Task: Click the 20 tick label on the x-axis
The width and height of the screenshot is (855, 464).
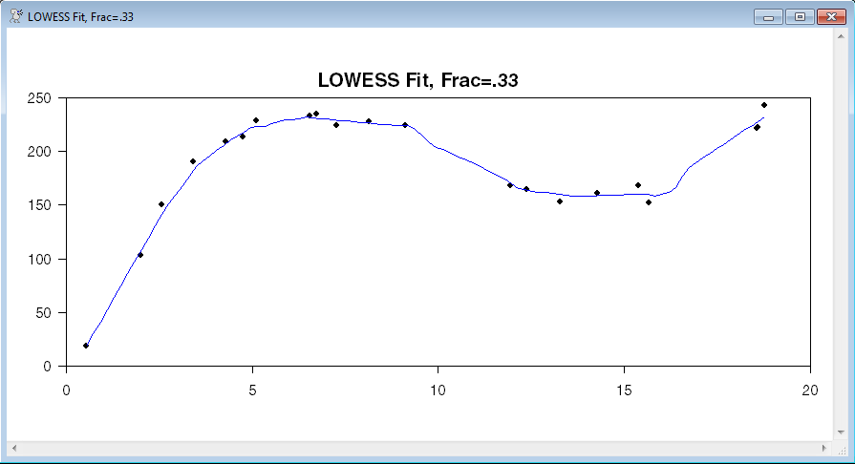Action: pos(810,390)
